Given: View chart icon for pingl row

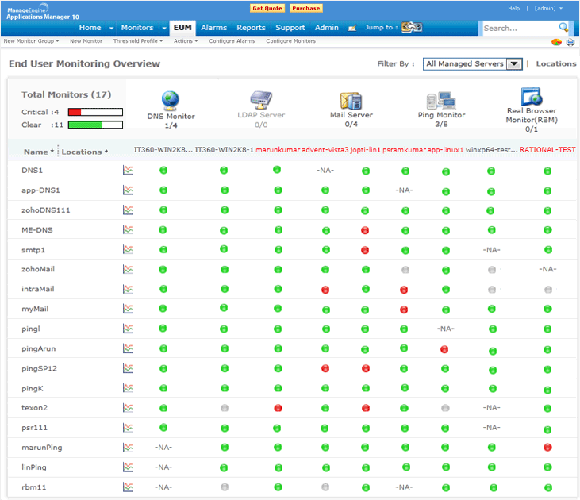Looking at the screenshot, I should pos(128,329).
